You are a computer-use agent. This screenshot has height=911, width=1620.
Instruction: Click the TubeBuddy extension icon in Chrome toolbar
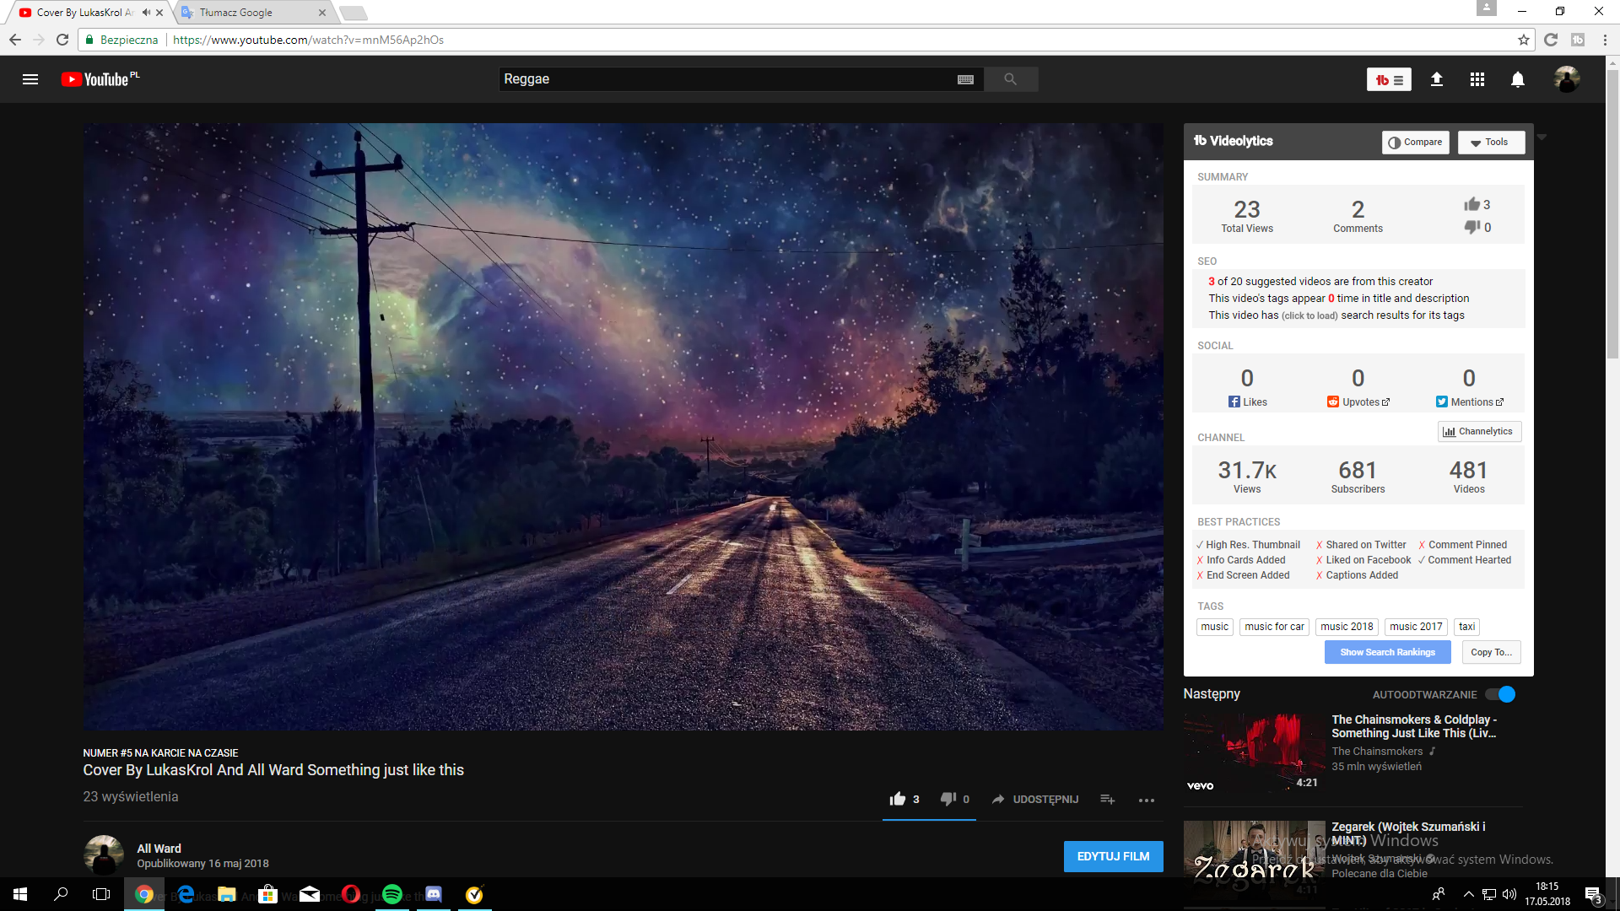[x=1578, y=40]
